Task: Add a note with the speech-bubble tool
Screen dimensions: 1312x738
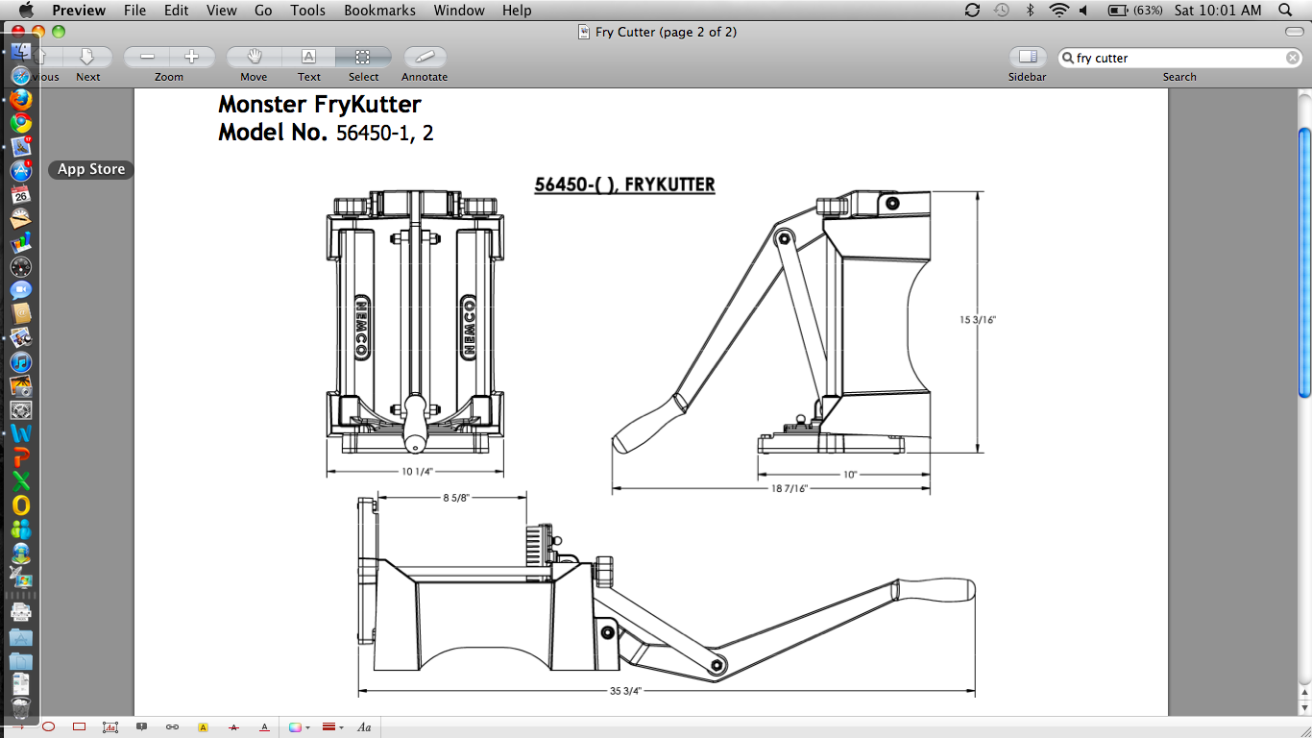Action: tap(142, 727)
